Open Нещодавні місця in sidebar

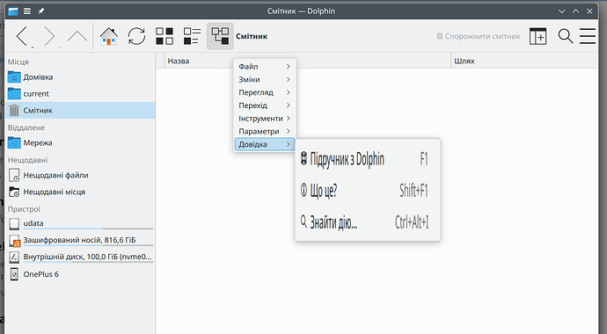tap(81, 192)
